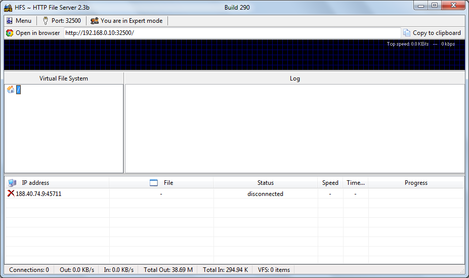The image size is (469, 278).
Task: Click the Expert mode people icon
Action: tap(95, 21)
